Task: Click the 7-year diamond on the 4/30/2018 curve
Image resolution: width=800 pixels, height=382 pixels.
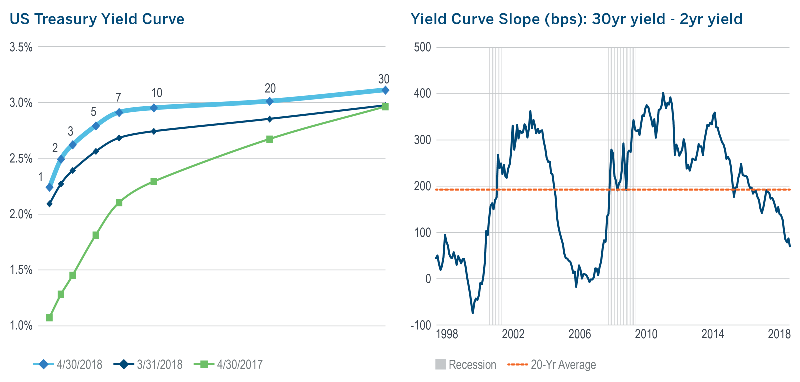Action: pyautogui.click(x=119, y=112)
